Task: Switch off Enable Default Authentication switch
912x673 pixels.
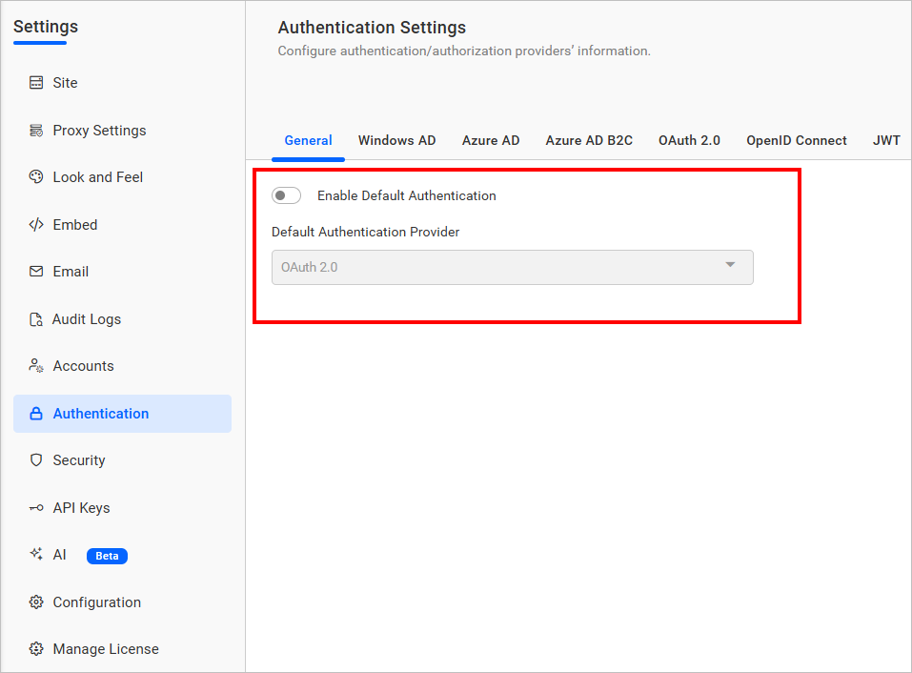Action: 285,195
